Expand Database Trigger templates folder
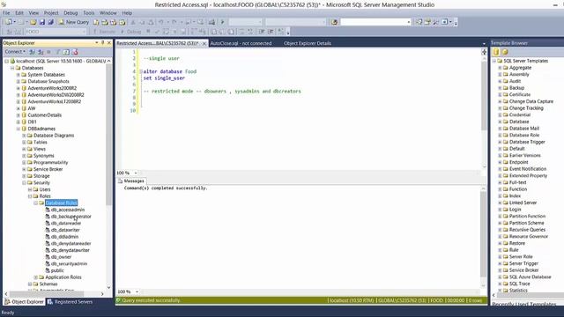Viewport: 564px width, 317px height. tap(500, 142)
